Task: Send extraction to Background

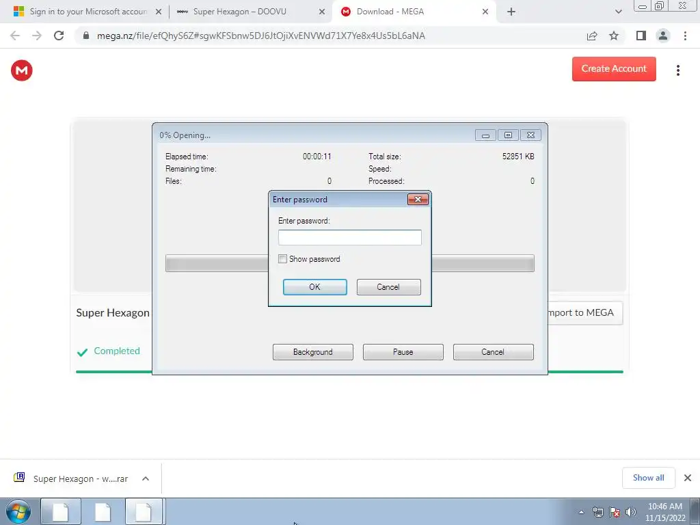Action: [x=313, y=352]
